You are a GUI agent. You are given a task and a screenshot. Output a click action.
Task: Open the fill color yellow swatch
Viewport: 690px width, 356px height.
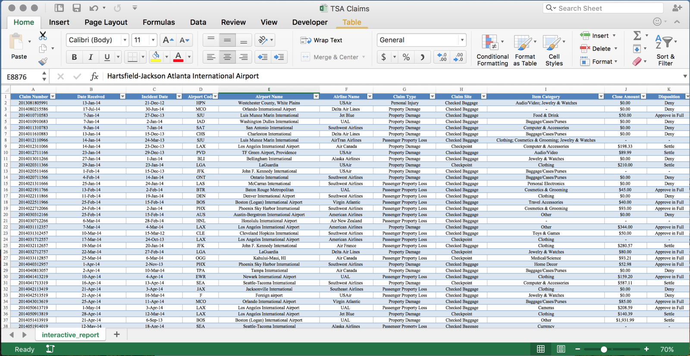[156, 57]
